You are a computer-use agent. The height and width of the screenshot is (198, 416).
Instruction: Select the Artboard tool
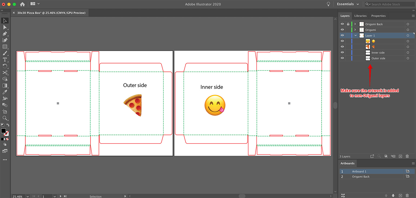[5, 111]
